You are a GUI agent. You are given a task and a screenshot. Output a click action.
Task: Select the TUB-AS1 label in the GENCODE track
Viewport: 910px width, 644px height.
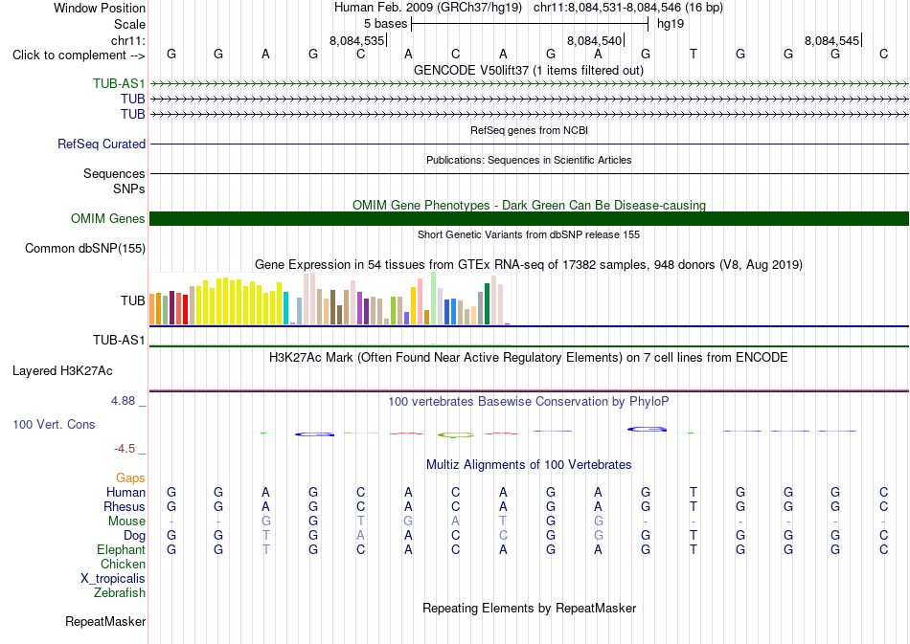[119, 83]
